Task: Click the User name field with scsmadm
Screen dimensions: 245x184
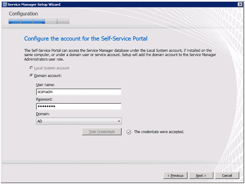Action: [x=79, y=92]
